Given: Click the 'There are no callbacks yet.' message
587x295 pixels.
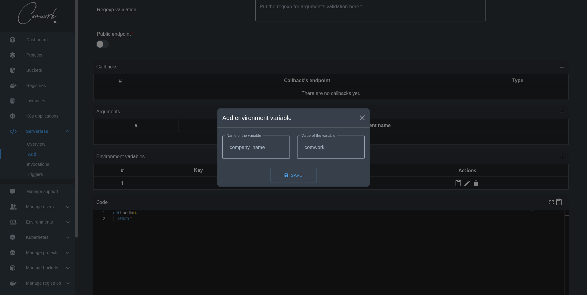Looking at the screenshot, I should 331,93.
